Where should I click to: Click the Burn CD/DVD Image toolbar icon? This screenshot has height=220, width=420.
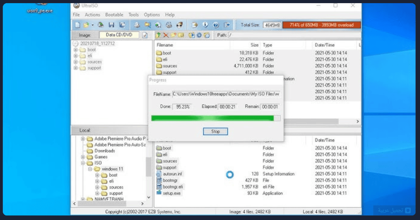pos(179,25)
